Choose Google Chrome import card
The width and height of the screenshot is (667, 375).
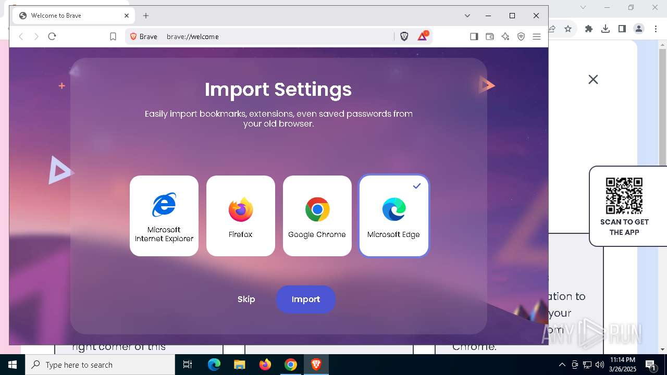(x=317, y=216)
